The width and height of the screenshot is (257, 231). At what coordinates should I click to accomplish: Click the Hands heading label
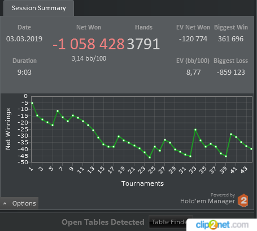143,27
